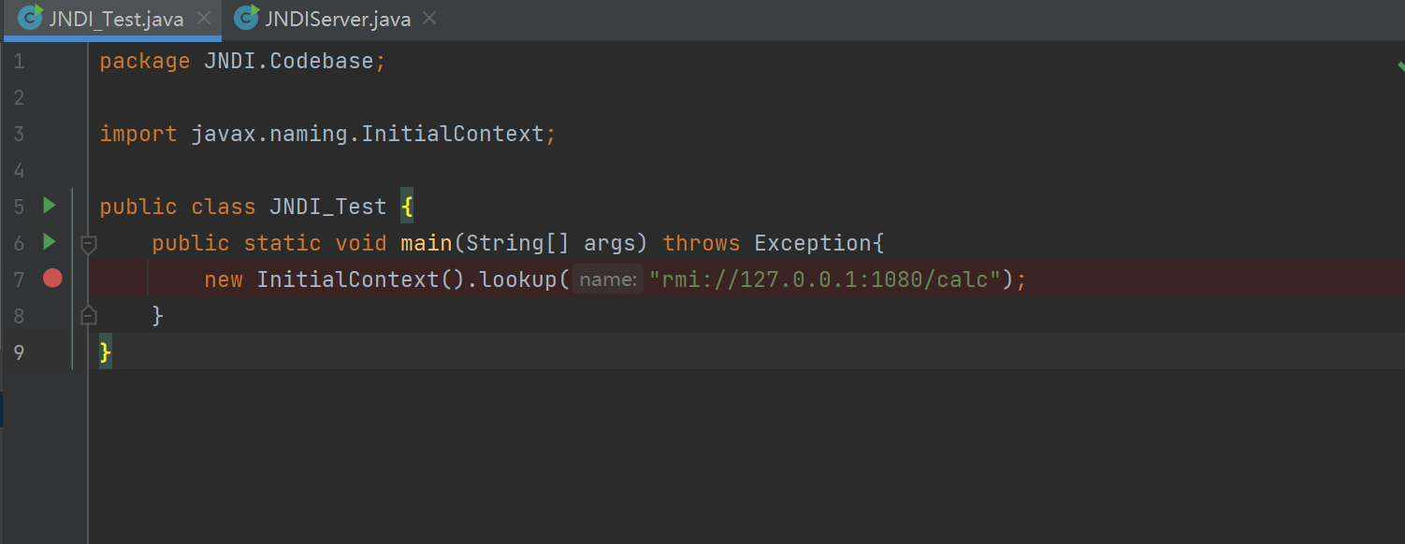1405x544 pixels.
Task: Click fold end marker on line 8
Action: pos(89,316)
